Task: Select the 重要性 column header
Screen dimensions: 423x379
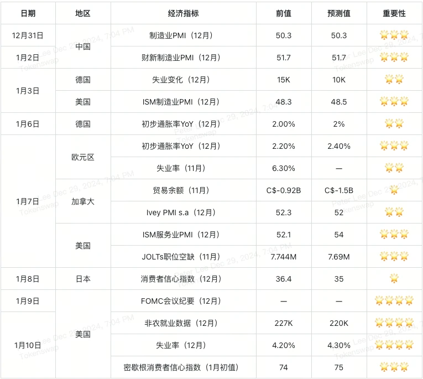Action: click(x=394, y=13)
